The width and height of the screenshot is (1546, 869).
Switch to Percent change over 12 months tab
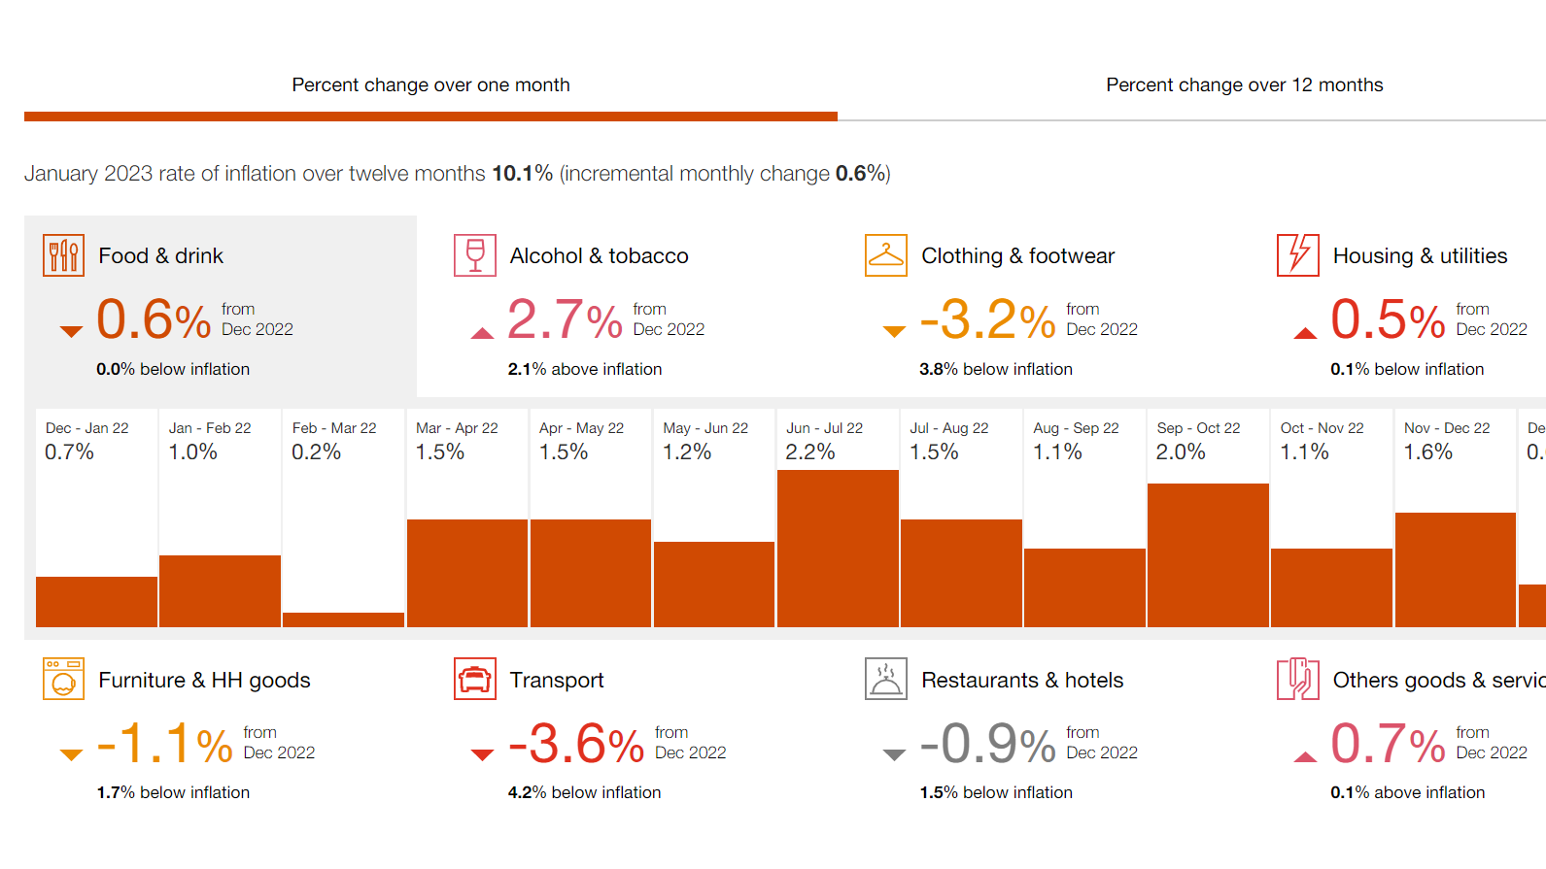1244,84
